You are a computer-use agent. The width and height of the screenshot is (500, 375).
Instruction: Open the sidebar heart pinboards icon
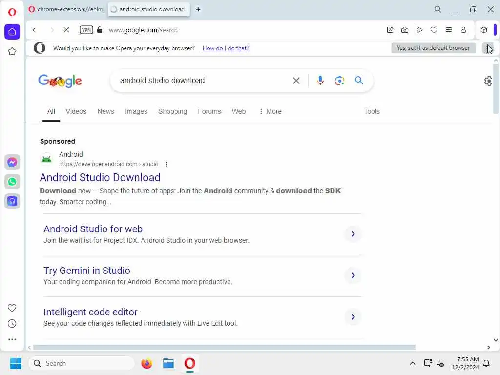coord(12,308)
